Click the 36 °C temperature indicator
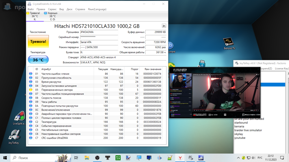The image size is (289, 162). pos(38,60)
